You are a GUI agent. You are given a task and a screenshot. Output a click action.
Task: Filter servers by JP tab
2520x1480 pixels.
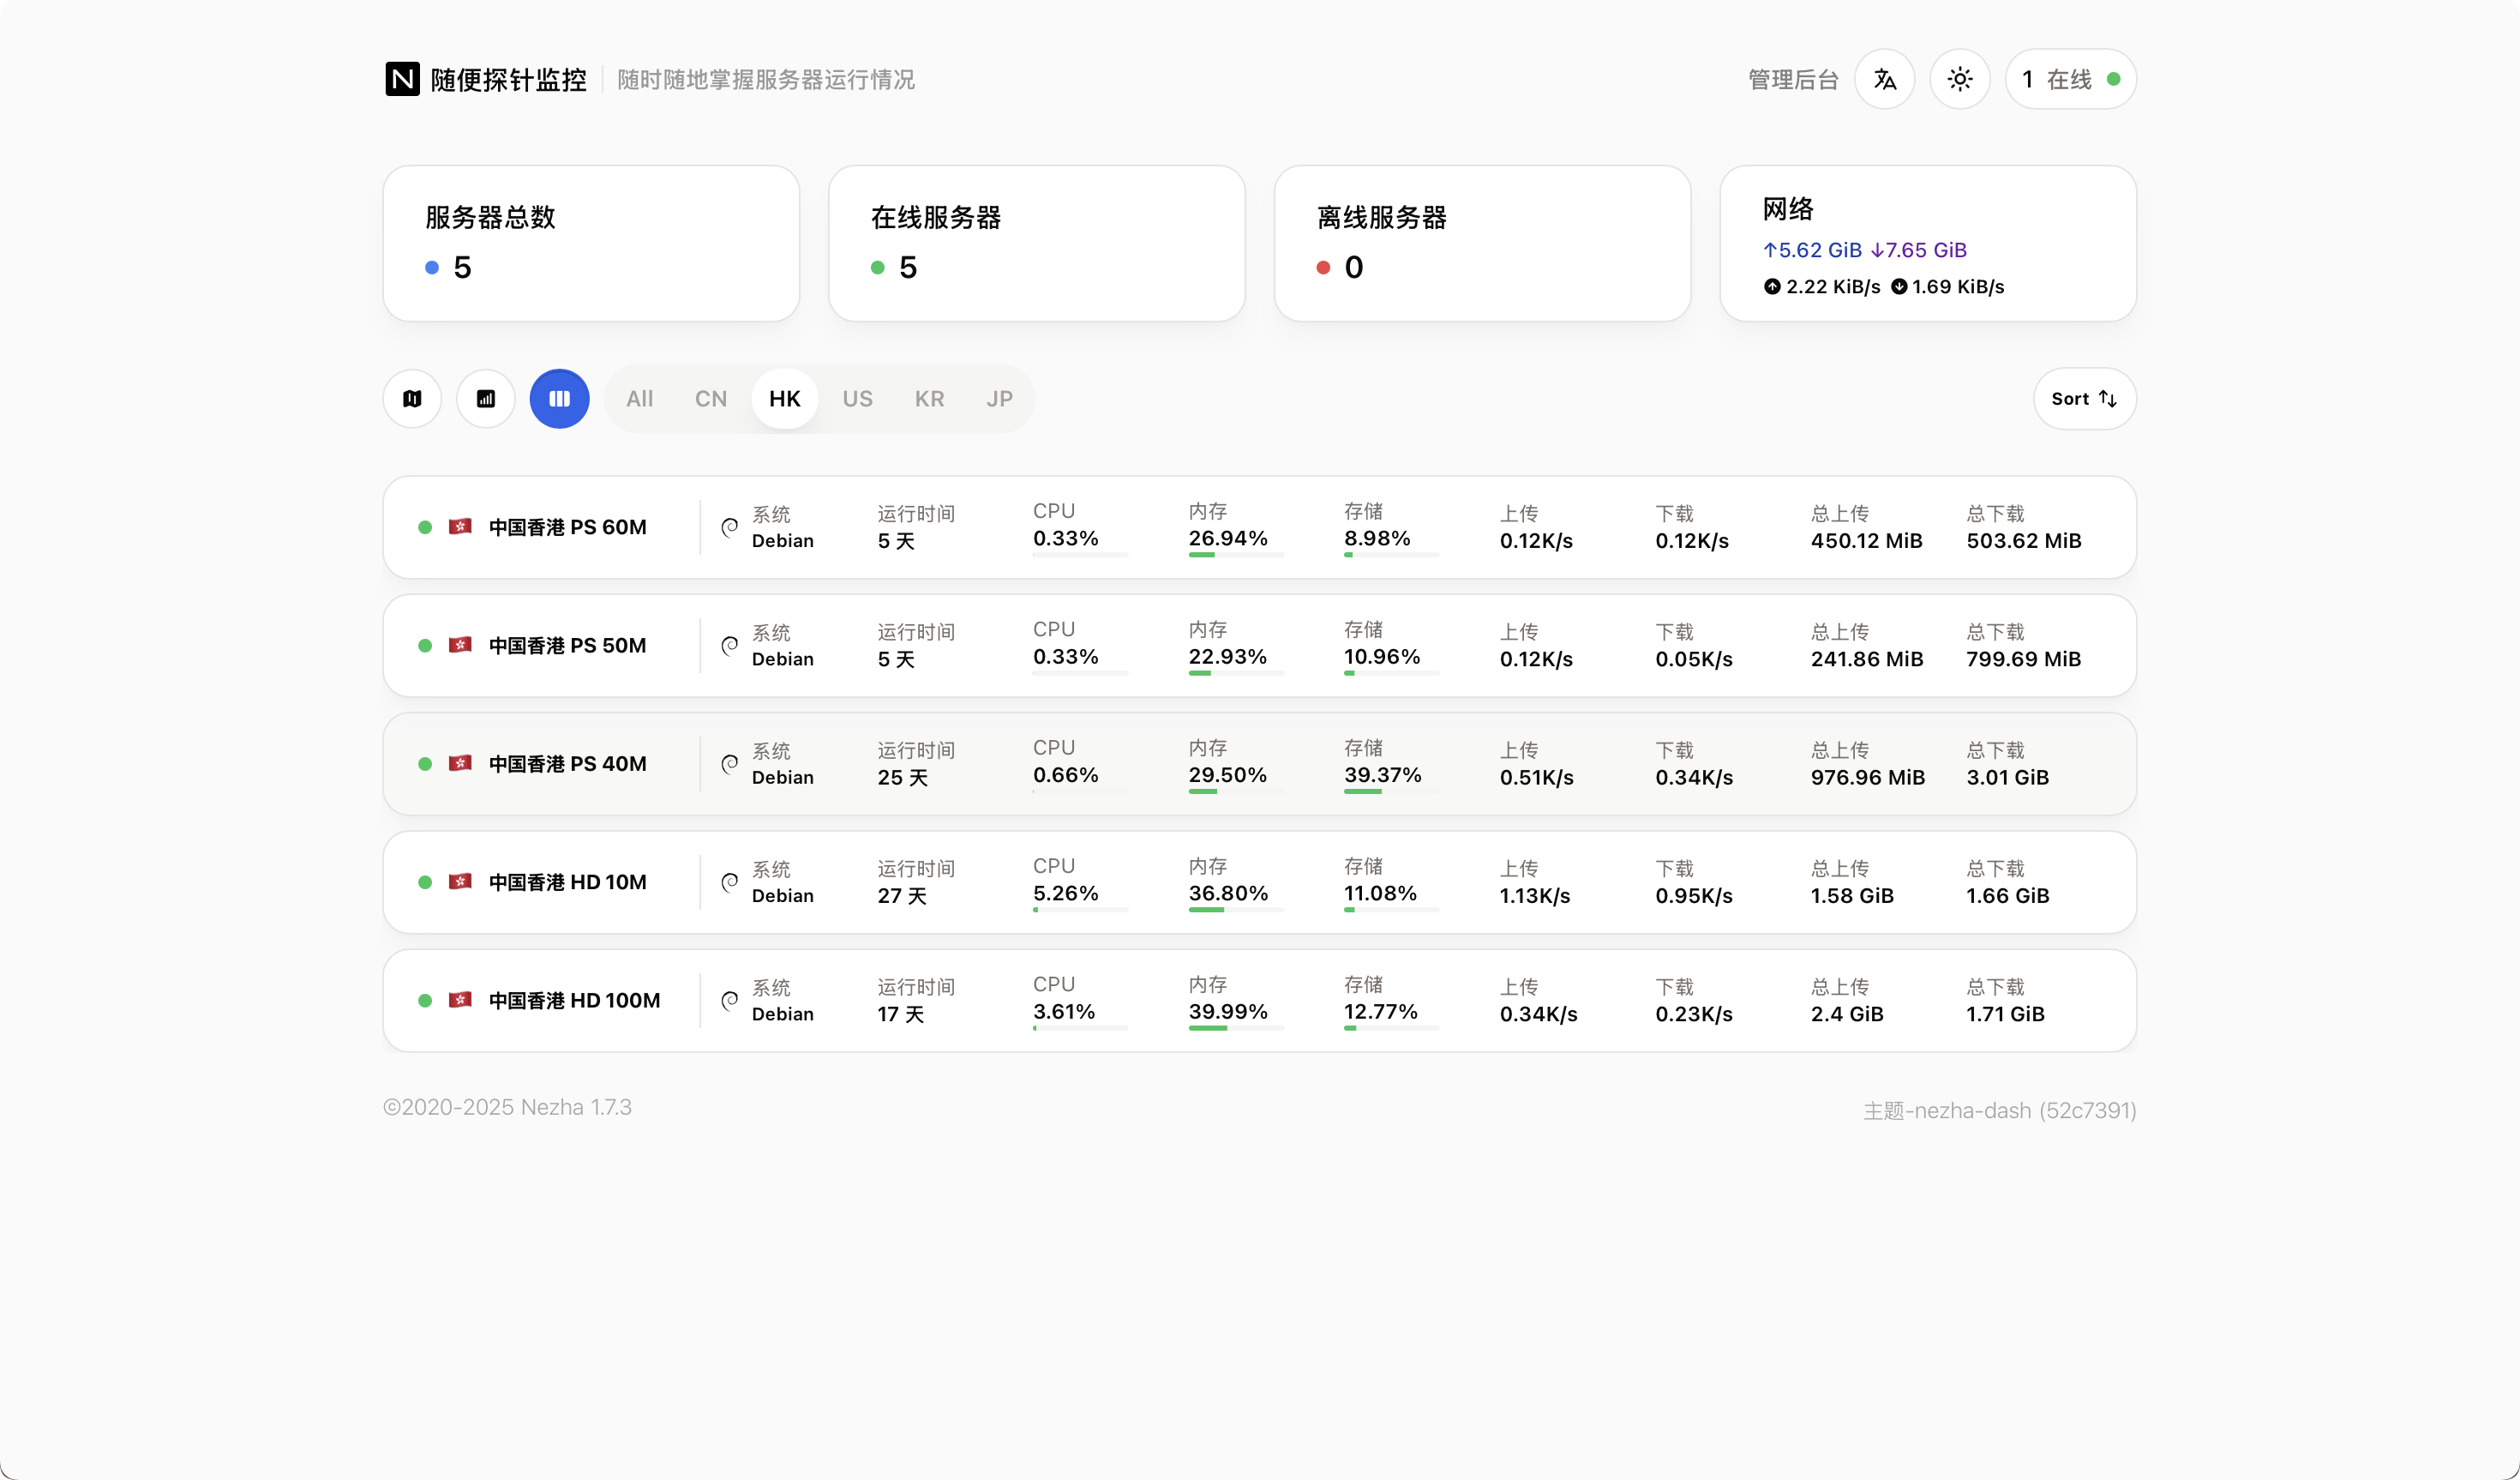[999, 398]
